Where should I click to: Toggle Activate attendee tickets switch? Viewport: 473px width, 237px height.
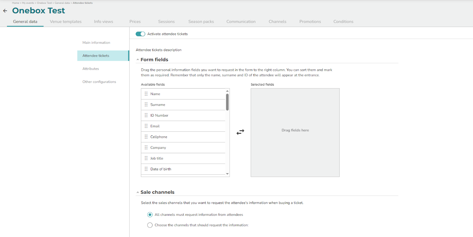140,34
